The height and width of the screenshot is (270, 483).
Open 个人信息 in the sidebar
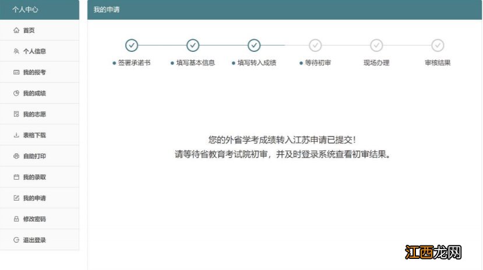40,51
